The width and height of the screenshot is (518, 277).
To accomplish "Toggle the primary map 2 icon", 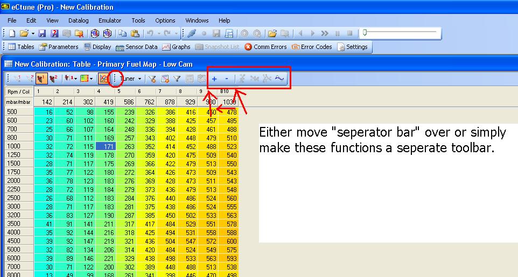I will point(53,79).
